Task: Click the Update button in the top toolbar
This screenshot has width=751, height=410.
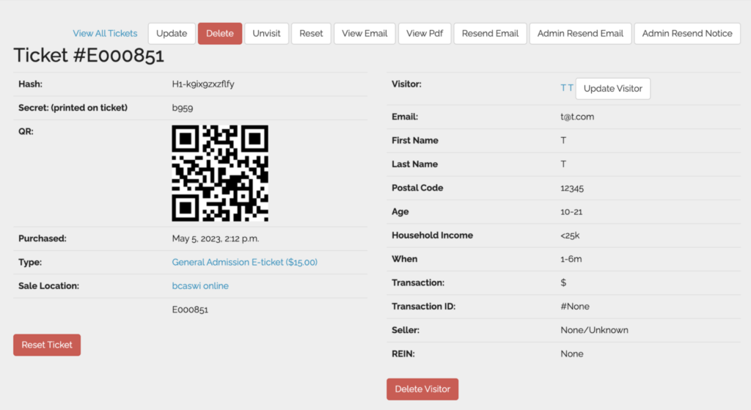Action: tap(172, 34)
